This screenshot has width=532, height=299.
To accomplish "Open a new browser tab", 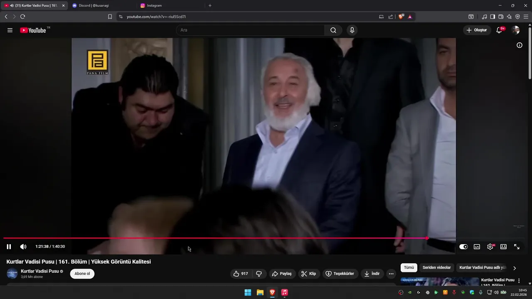I will [210, 5].
